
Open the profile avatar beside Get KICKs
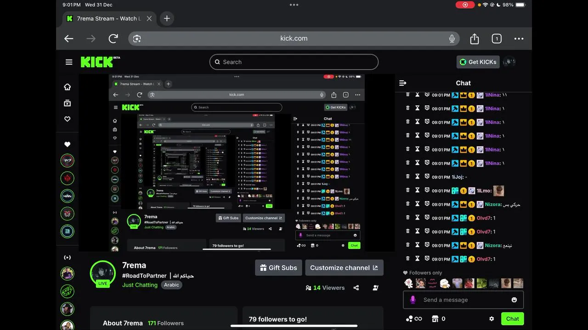pyautogui.click(x=509, y=62)
